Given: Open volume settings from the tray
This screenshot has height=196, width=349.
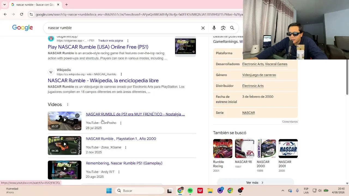Looking at the screenshot, I should click(320, 191).
